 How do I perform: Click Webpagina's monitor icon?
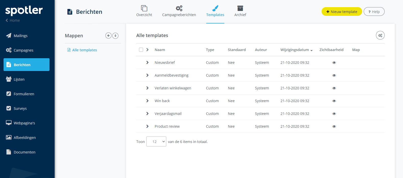point(9,123)
